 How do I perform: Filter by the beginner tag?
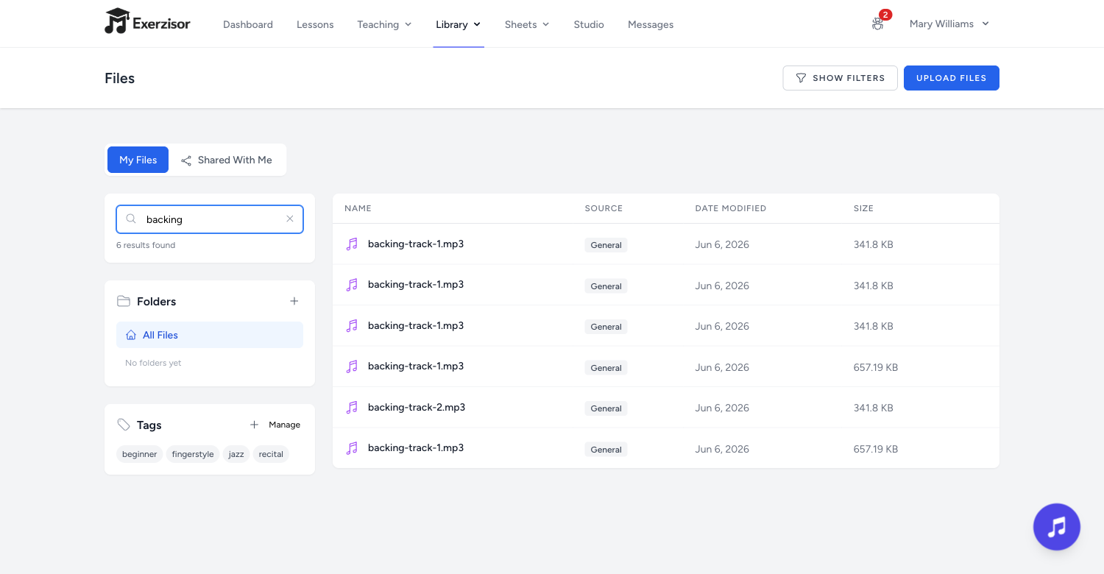tap(139, 454)
